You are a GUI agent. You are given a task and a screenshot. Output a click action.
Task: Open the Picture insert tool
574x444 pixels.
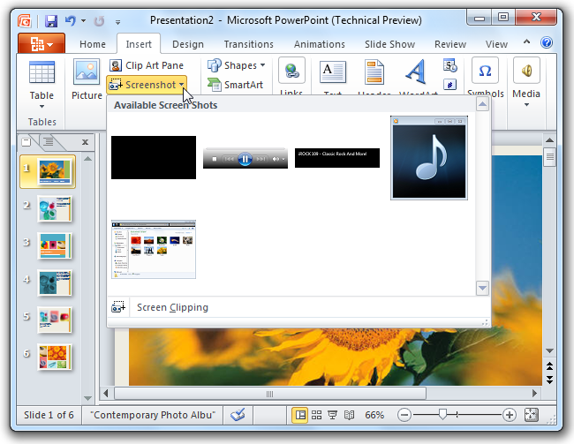pyautogui.click(x=87, y=81)
